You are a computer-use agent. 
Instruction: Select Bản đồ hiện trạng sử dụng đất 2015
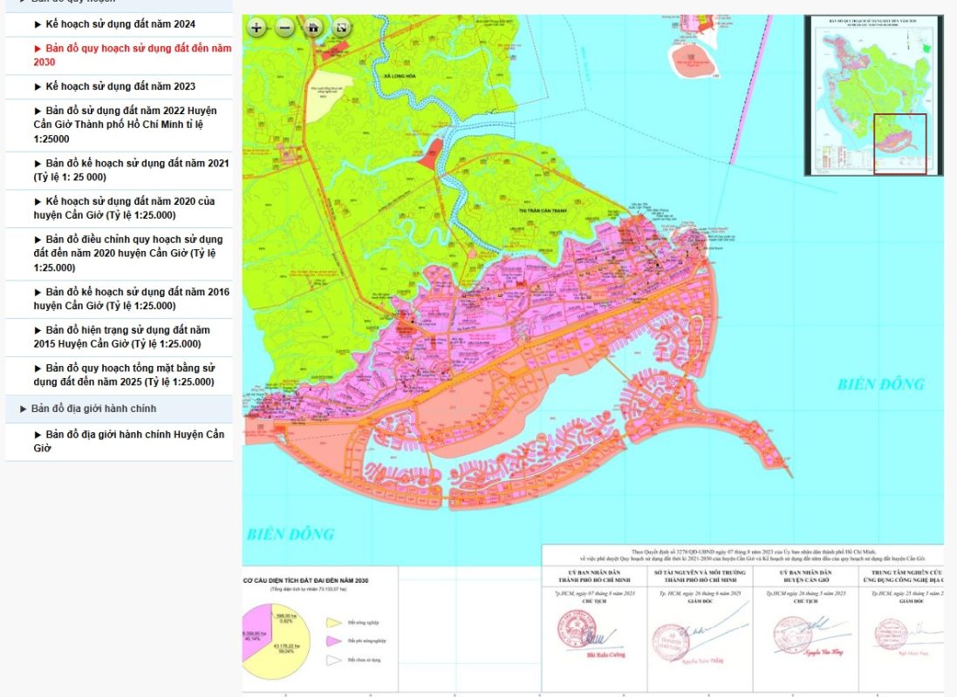pos(122,336)
